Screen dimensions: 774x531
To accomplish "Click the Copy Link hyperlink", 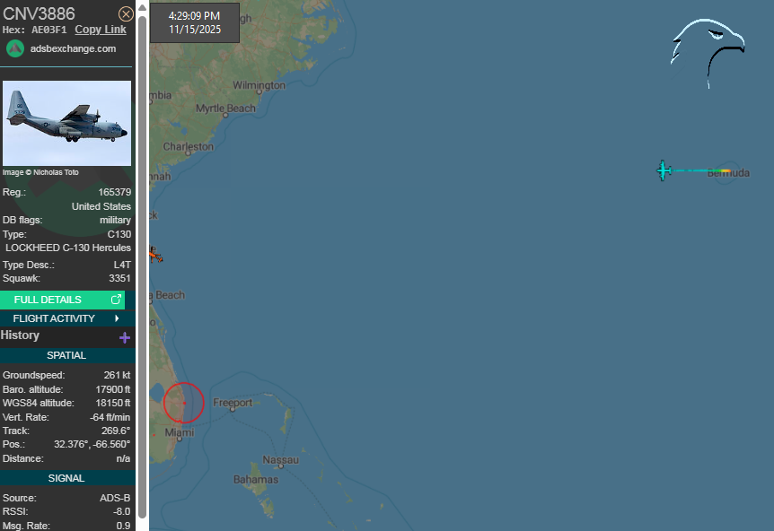I will (x=101, y=30).
